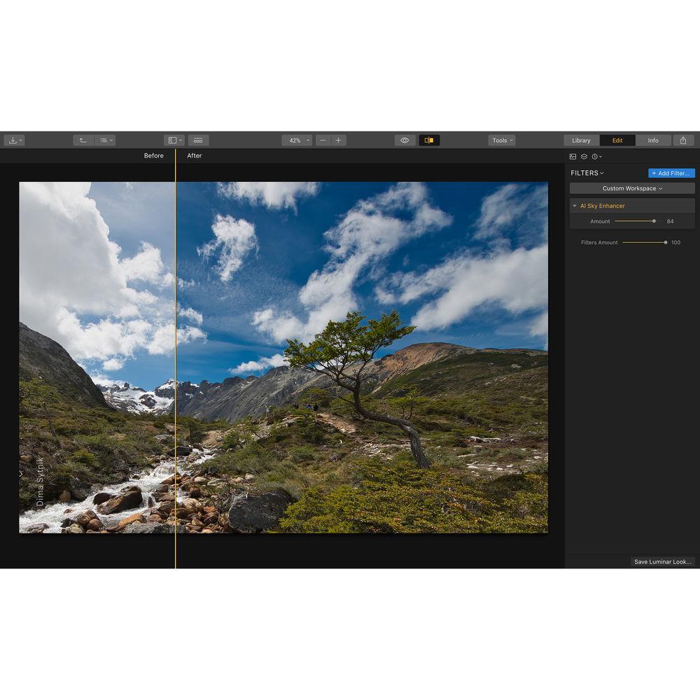This screenshot has width=700, height=700.
Task: Disable the before/after compare toggle
Action: [430, 140]
